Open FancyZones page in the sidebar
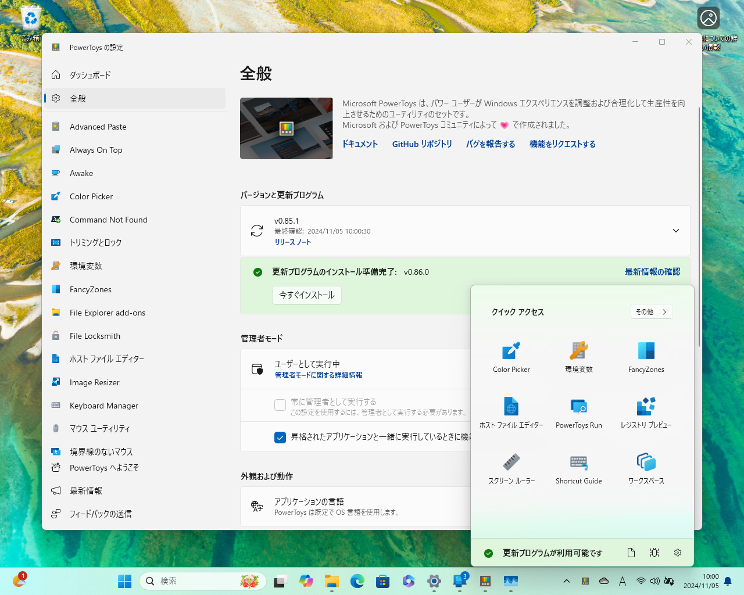744x595 pixels. point(135,289)
